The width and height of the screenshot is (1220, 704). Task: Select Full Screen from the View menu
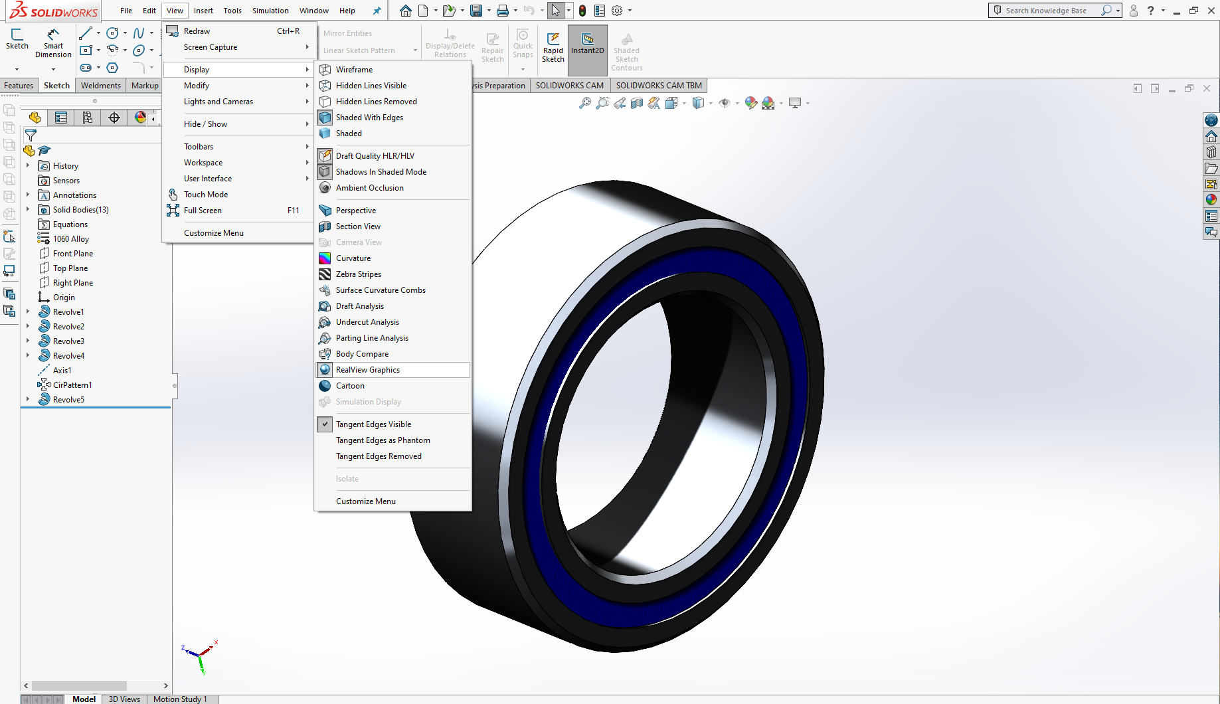pos(203,210)
